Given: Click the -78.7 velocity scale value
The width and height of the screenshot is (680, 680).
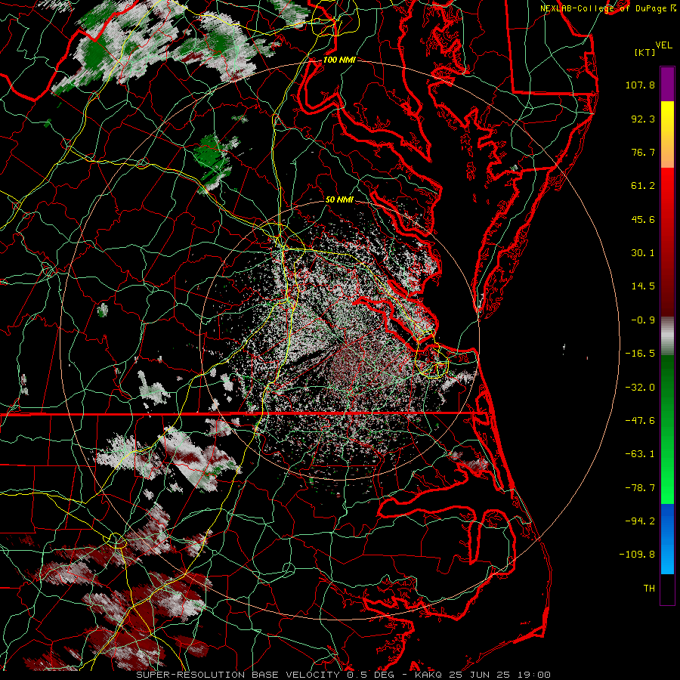Looking at the screenshot, I should coord(640,488).
